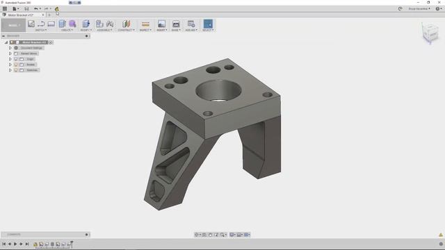445x250 pixels.
Task: Click the Create Sketch icon
Action: coord(31,24)
